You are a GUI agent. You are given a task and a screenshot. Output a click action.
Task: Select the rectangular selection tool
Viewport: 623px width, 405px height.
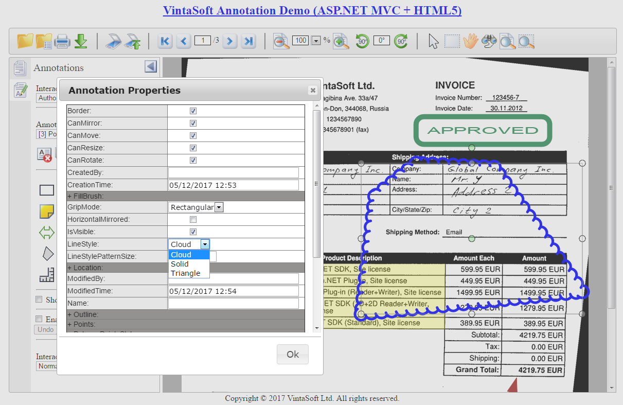[x=452, y=41]
